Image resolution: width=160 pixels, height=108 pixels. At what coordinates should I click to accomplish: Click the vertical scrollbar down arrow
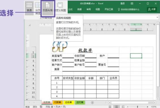click(x=158, y=99)
